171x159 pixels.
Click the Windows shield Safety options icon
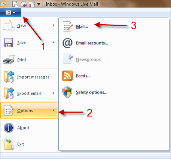pos(67,92)
